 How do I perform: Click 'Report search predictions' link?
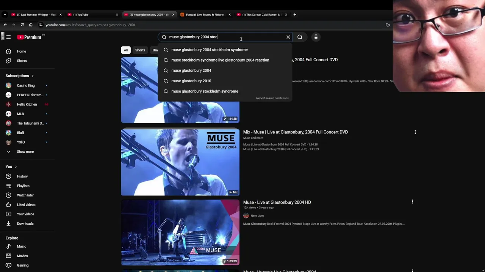[x=272, y=98]
